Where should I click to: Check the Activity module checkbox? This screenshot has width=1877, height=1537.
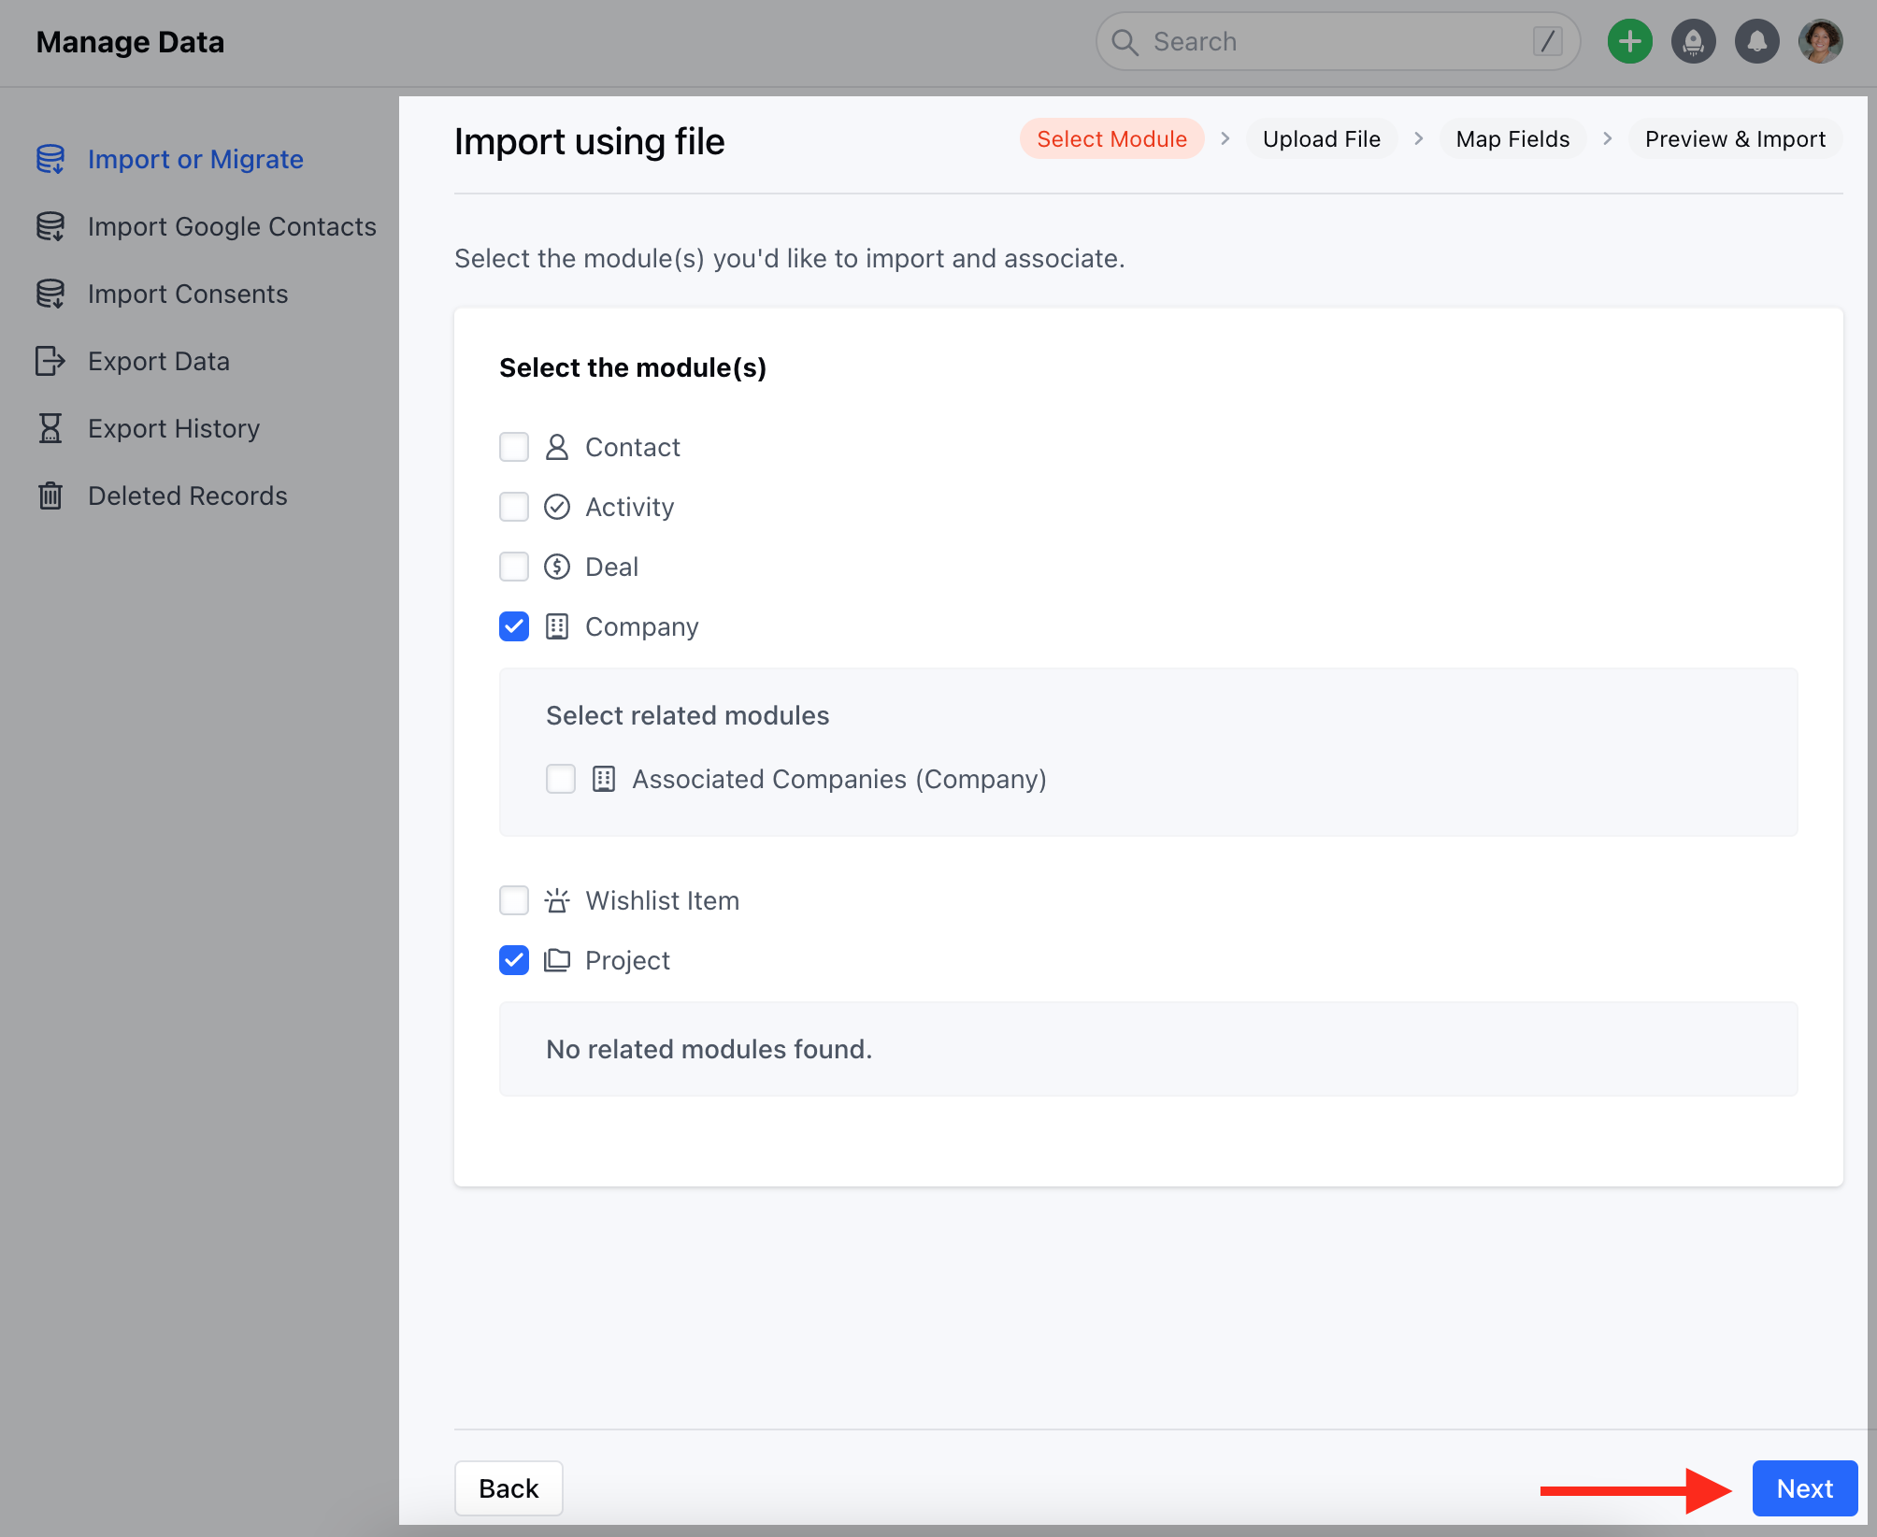click(x=514, y=507)
